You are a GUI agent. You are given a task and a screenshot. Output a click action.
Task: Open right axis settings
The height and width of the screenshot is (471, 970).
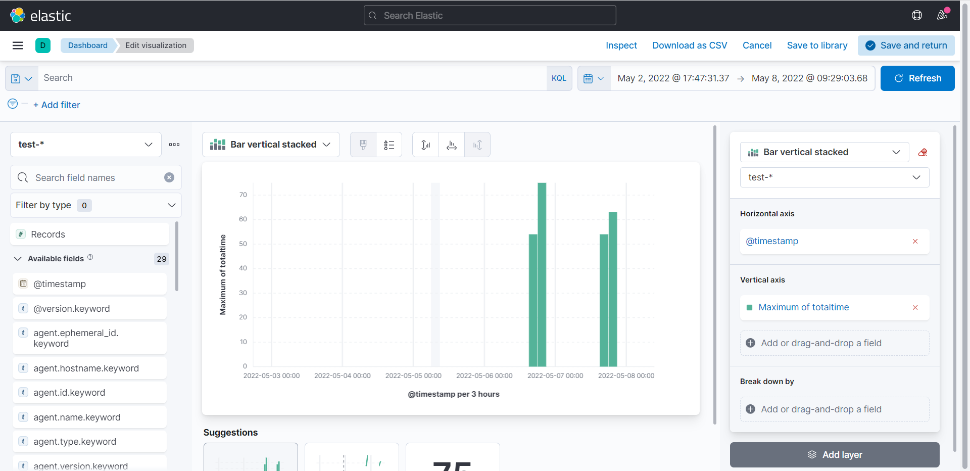pyautogui.click(x=477, y=145)
